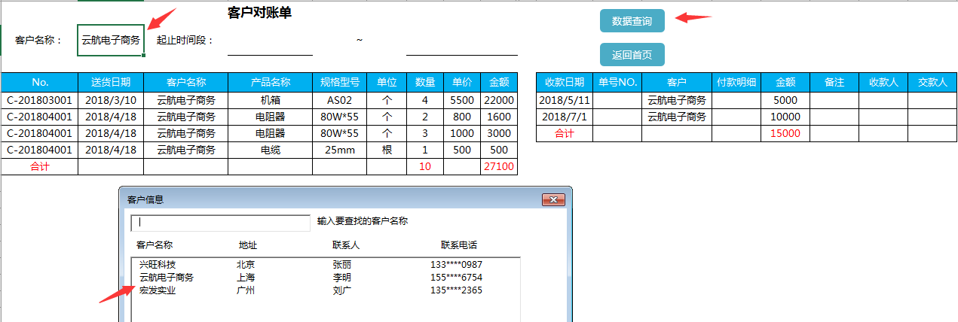This screenshot has height=322, width=958.
Task: Focus the customer search box in 客户信息
Action: [x=220, y=223]
